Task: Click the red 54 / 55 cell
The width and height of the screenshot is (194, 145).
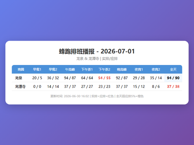Action: point(104,78)
